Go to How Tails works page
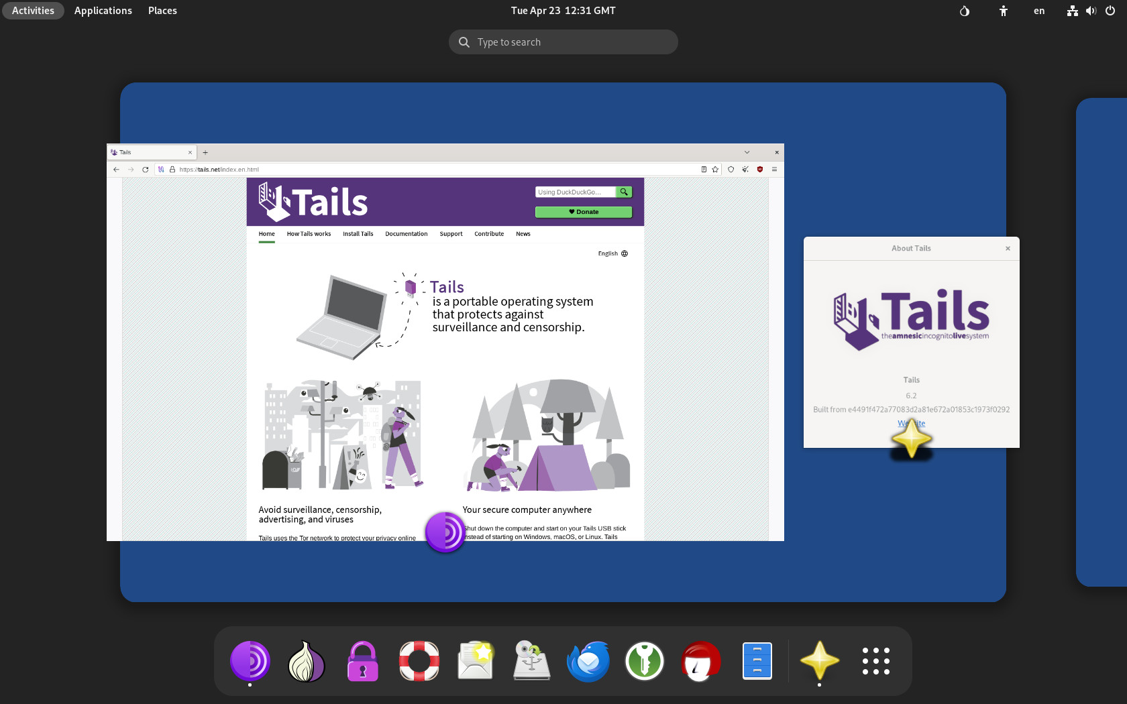The height and width of the screenshot is (704, 1127). point(309,234)
